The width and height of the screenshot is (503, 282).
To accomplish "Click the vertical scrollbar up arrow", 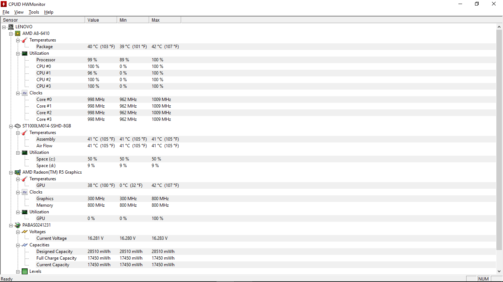I will (499, 27).
